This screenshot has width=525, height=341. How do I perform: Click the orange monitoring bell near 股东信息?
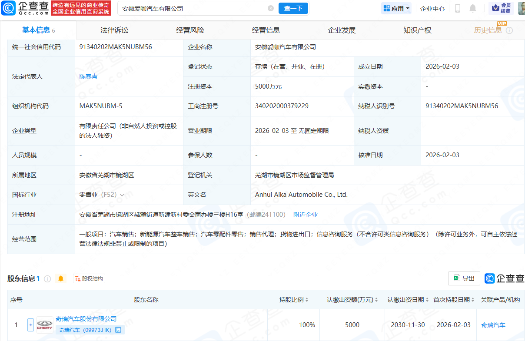pyautogui.click(x=61, y=278)
